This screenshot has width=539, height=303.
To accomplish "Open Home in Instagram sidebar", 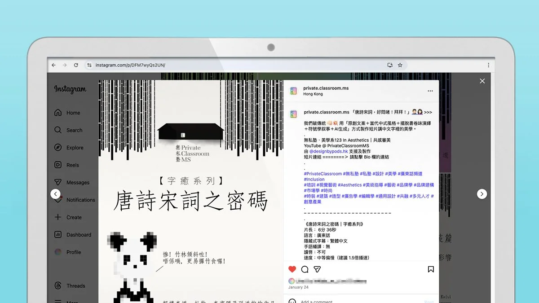I will [73, 113].
